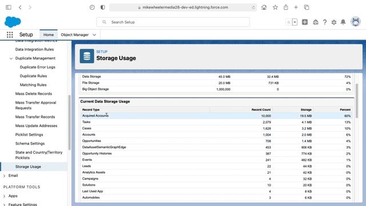
Task: Bookmark the page with the star icon
Action: pyautogui.click(x=275, y=7)
